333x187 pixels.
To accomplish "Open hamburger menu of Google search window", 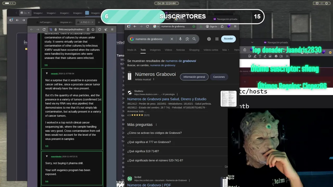I will click(x=235, y=26).
